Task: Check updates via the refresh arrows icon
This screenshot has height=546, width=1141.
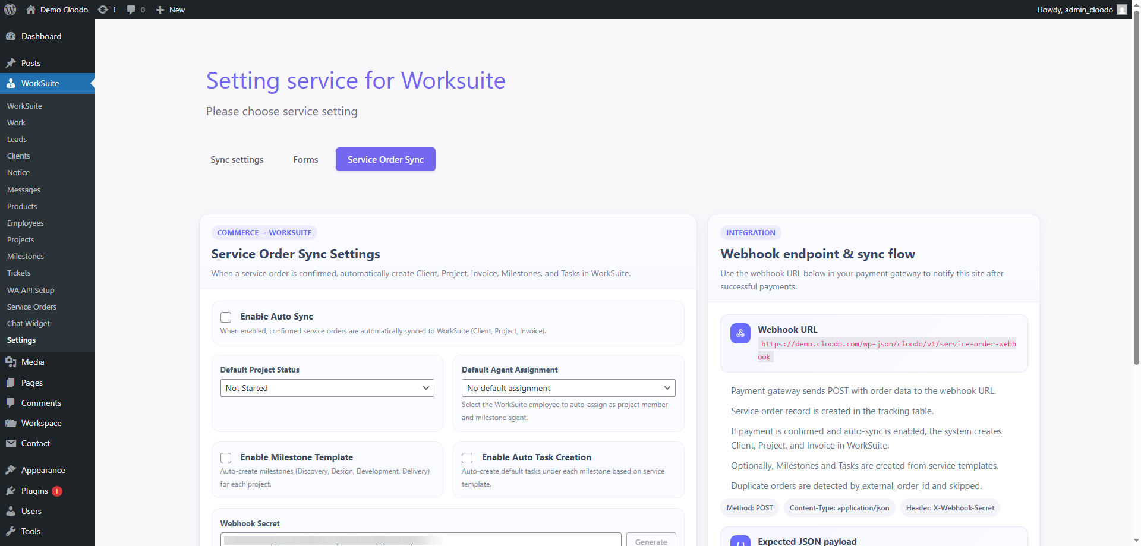Action: [x=102, y=10]
